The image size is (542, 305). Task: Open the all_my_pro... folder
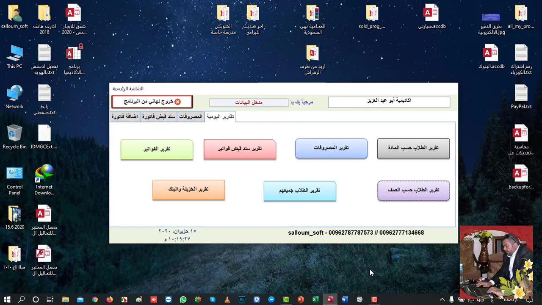point(521,17)
